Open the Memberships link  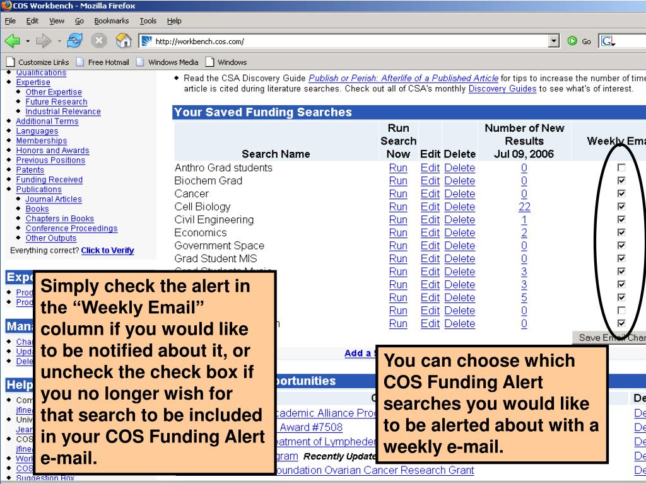41,141
